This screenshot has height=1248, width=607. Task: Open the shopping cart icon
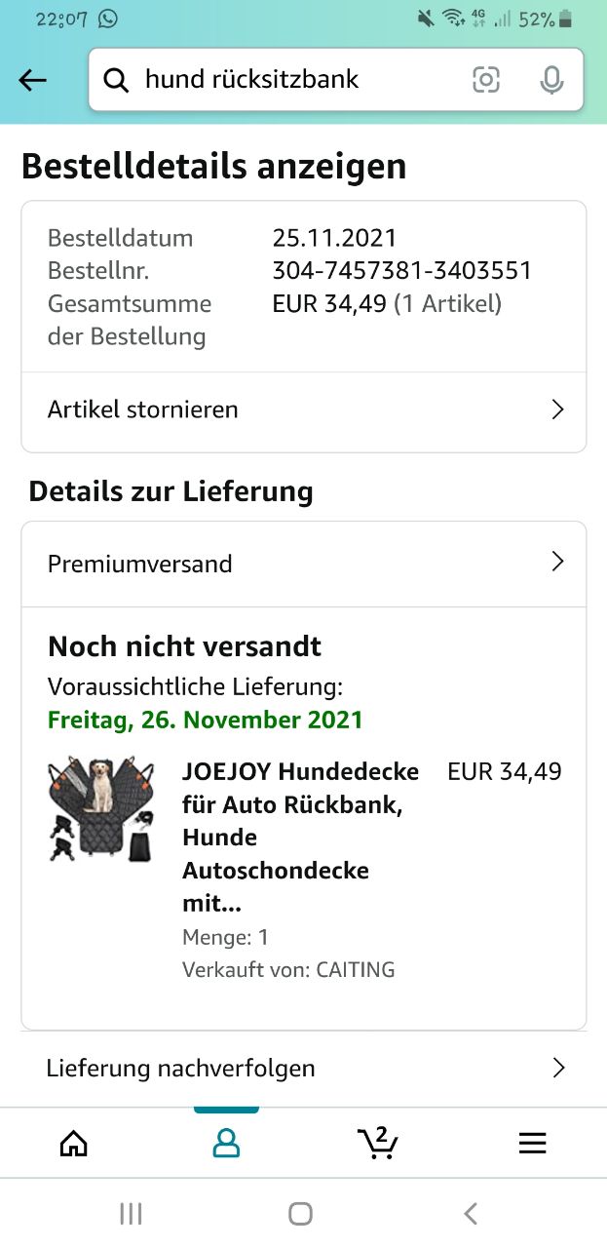click(377, 1142)
